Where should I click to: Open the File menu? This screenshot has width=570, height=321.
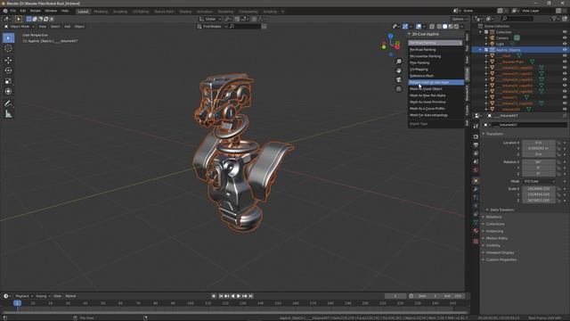(13, 11)
